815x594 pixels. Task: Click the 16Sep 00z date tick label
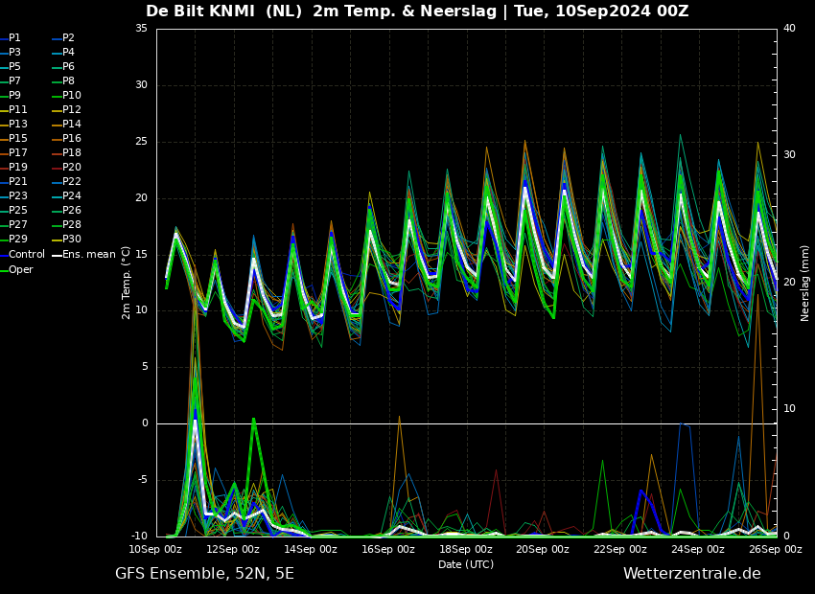click(x=388, y=550)
